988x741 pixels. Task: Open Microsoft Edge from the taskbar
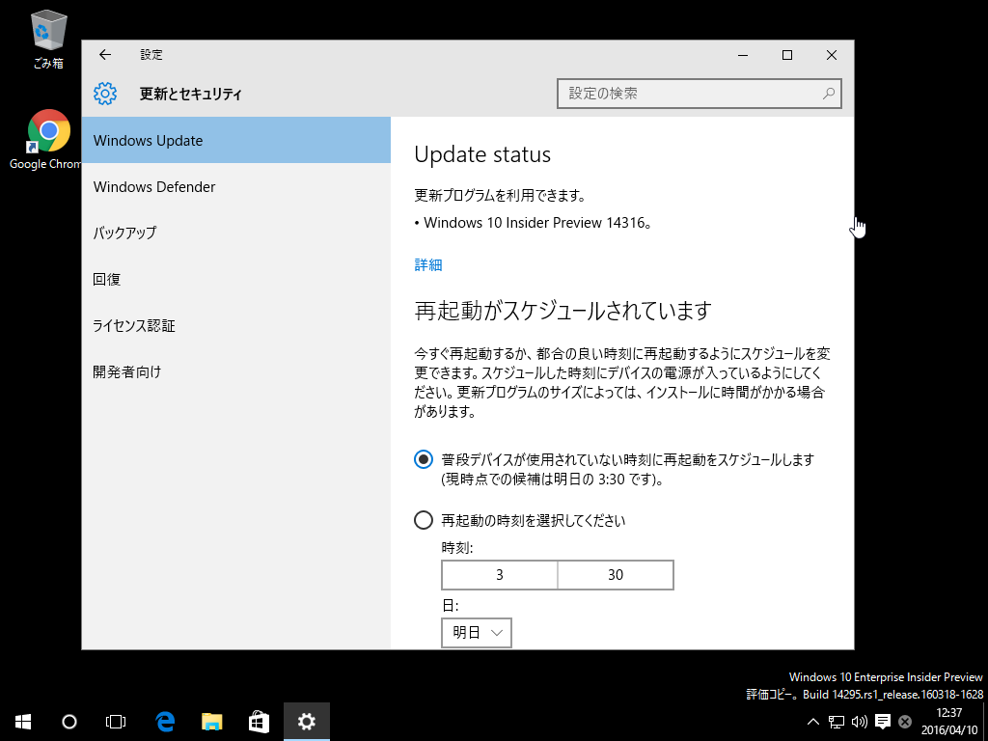click(x=165, y=722)
